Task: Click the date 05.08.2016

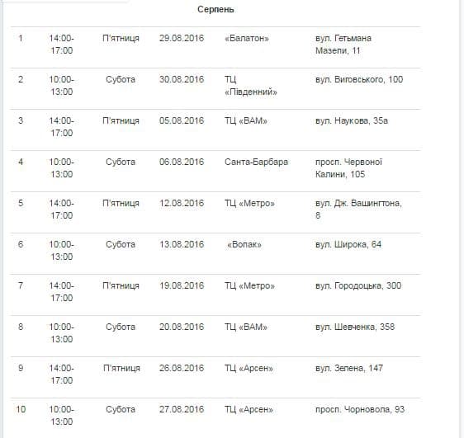Action: [x=182, y=120]
